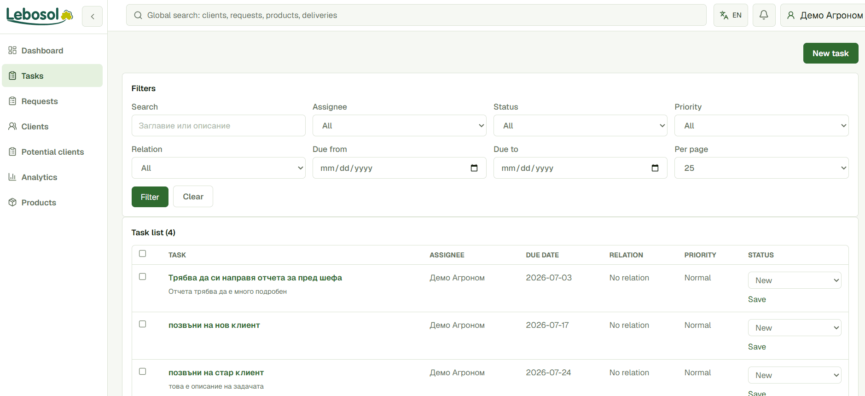Image resolution: width=865 pixels, height=396 pixels.
Task: Click the description 'това е описание на задачата'
Action: pyautogui.click(x=216, y=386)
